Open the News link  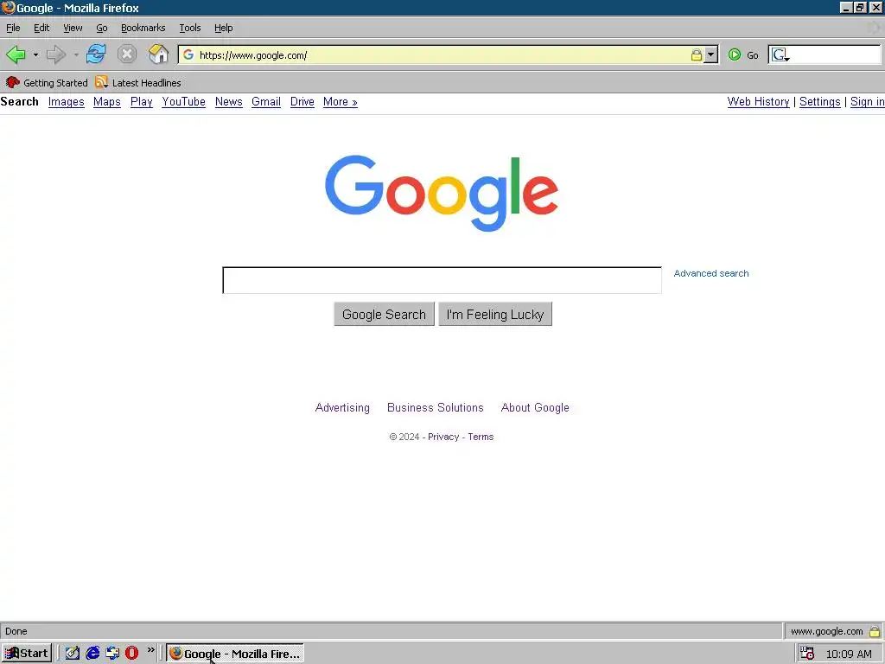pos(228,102)
